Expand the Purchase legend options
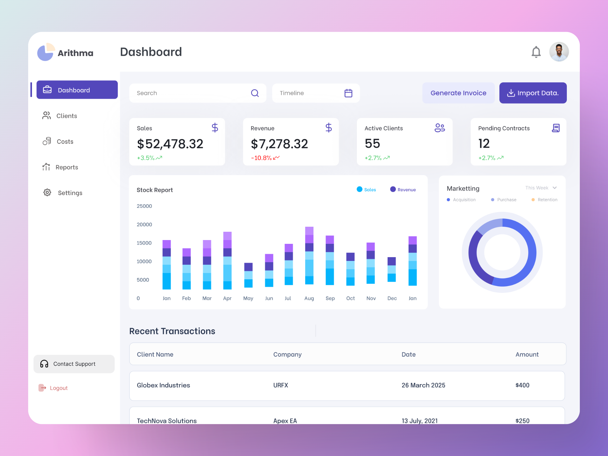 pyautogui.click(x=503, y=199)
